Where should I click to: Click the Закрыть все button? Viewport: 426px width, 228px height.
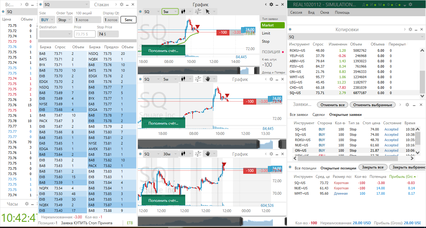373,167
